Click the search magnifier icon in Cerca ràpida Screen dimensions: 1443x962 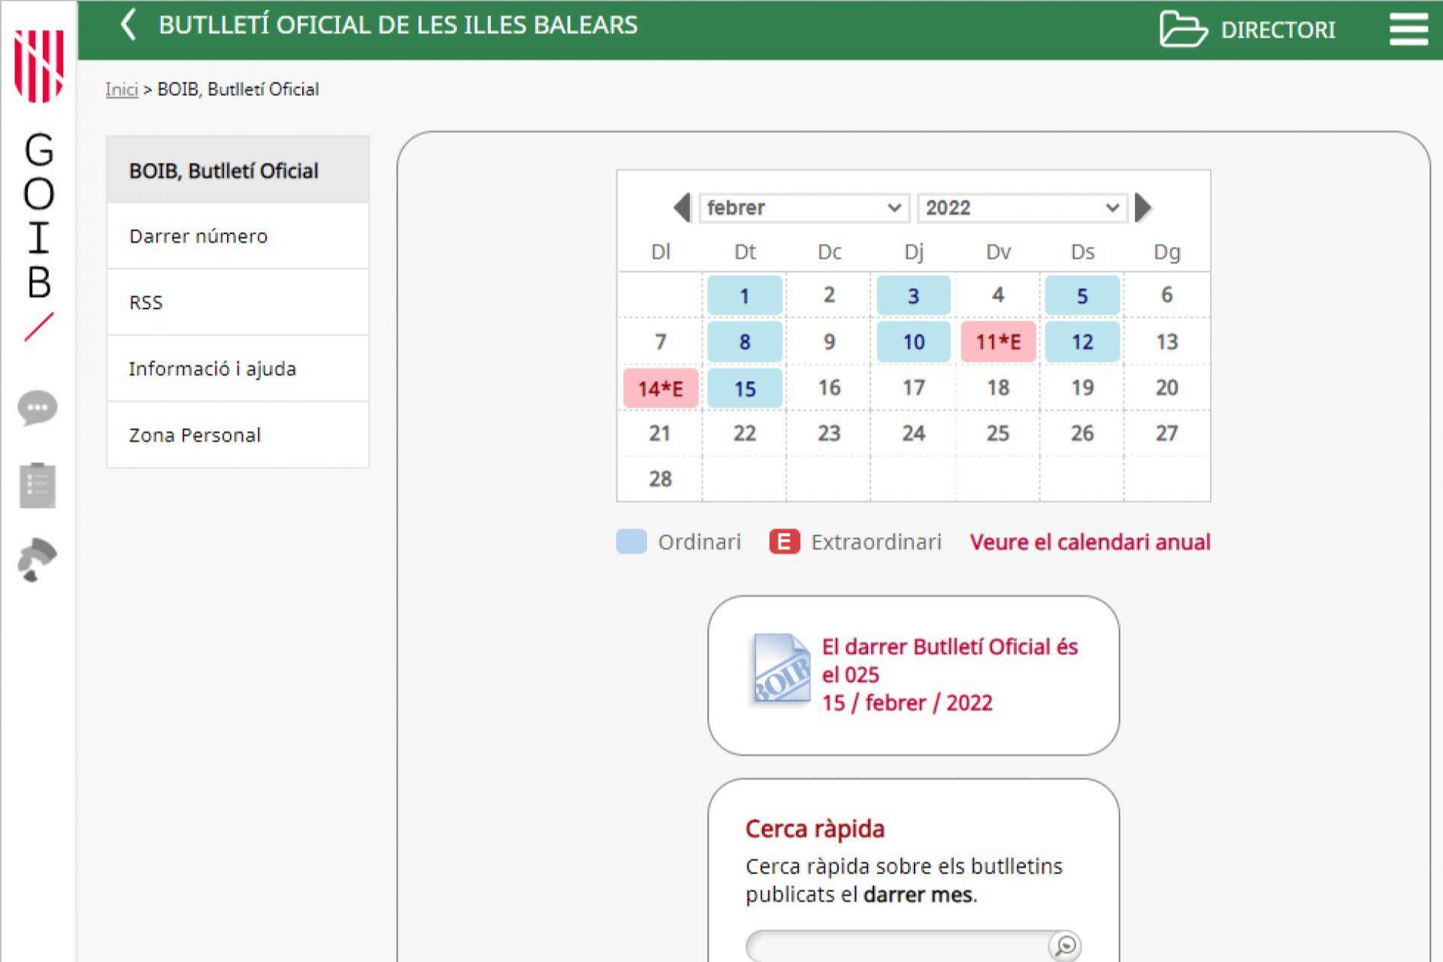pos(1065,945)
